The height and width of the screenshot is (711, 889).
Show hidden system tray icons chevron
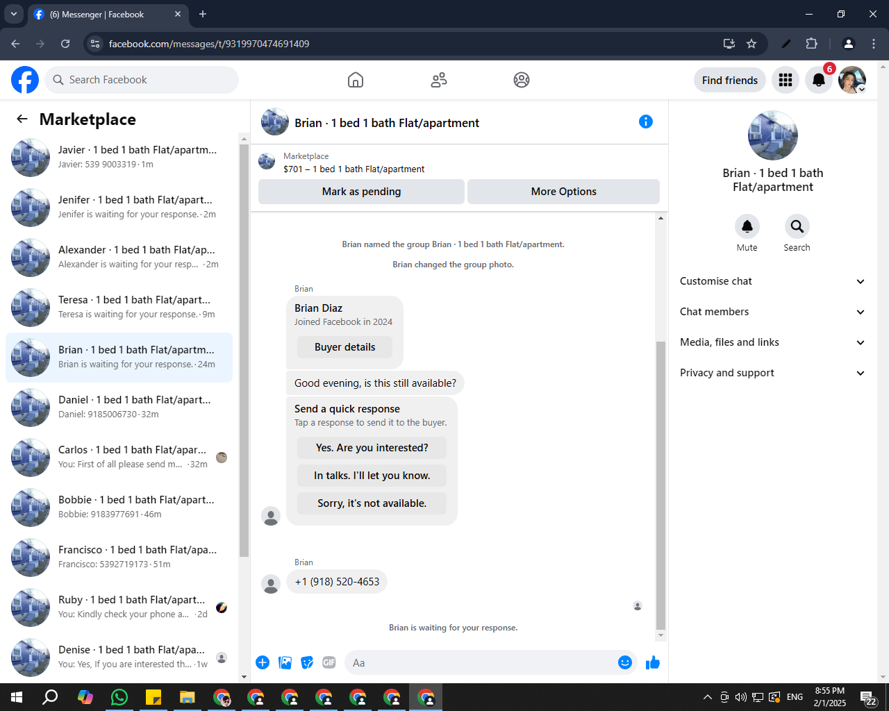coord(707,697)
